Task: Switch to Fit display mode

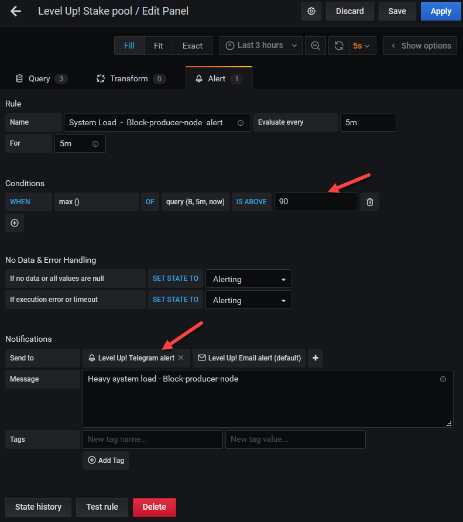Action: coord(159,46)
